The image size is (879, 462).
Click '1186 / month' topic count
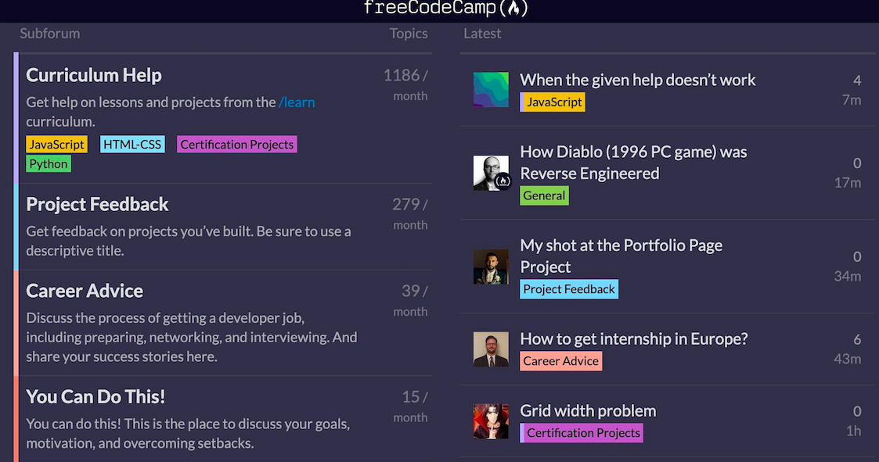click(x=405, y=84)
